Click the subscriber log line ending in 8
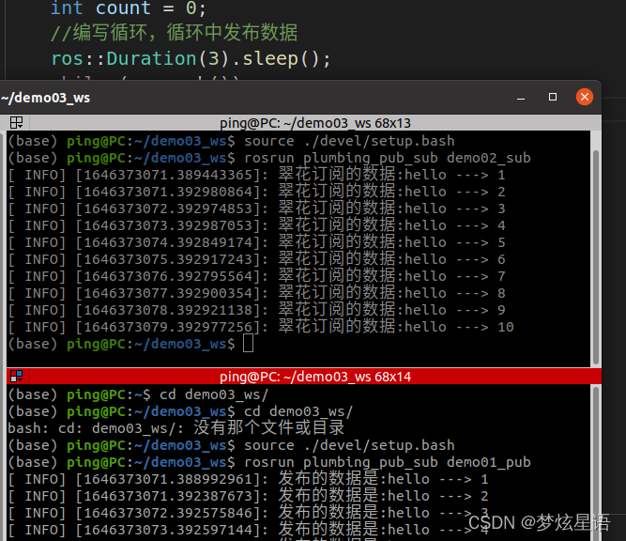This screenshot has height=541, width=626. [x=257, y=293]
